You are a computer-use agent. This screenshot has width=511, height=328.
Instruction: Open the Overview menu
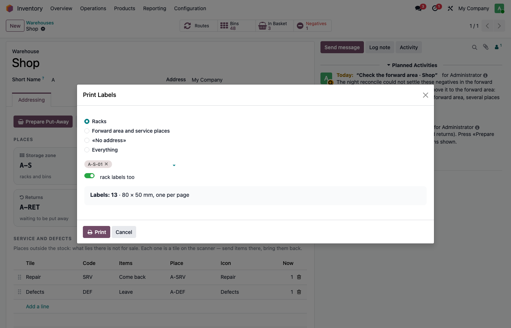[x=61, y=8]
